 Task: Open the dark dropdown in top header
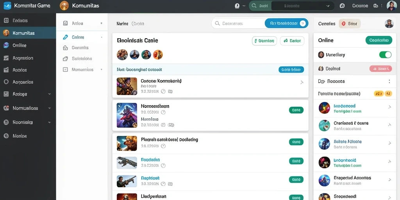click(302, 5)
